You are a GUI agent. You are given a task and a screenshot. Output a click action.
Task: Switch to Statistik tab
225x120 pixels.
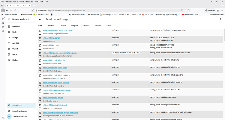point(98,26)
